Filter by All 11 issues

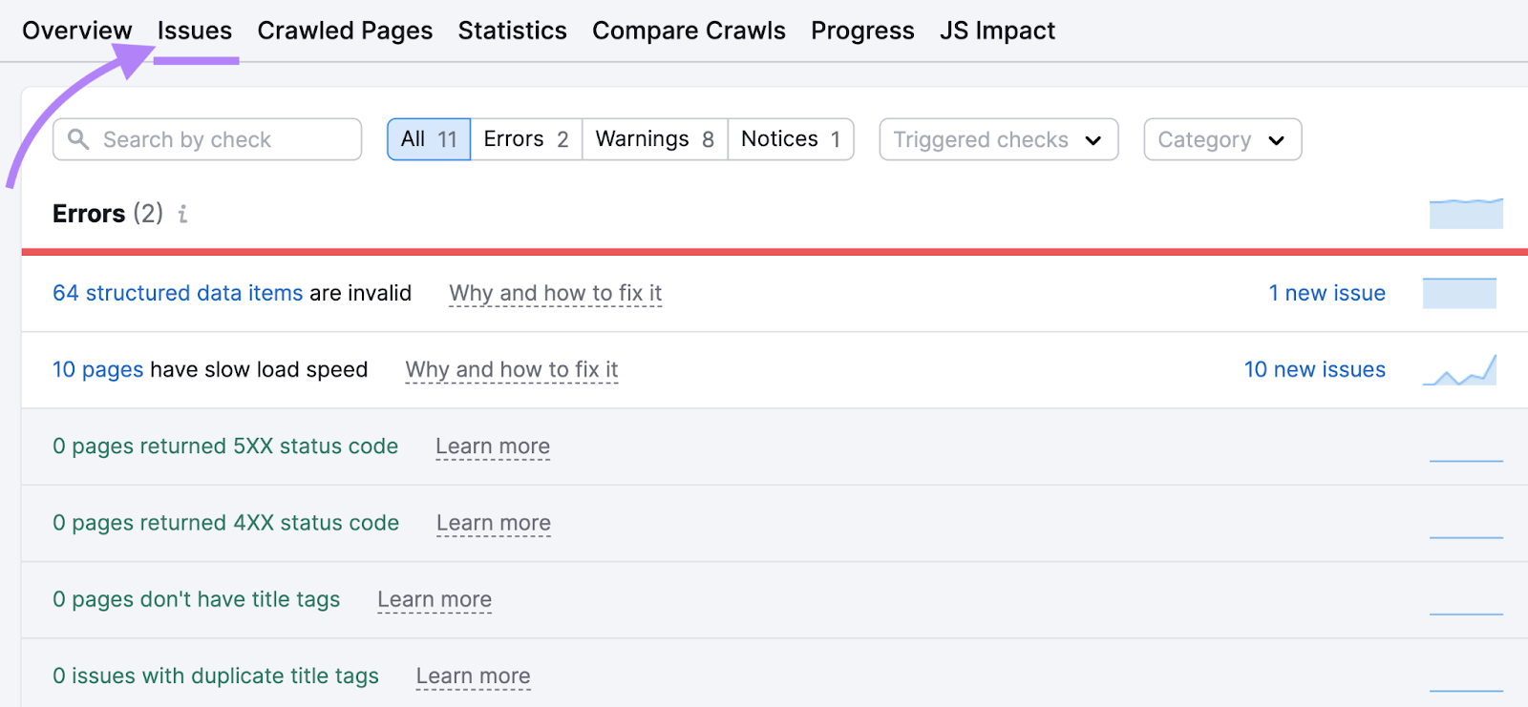coord(429,139)
